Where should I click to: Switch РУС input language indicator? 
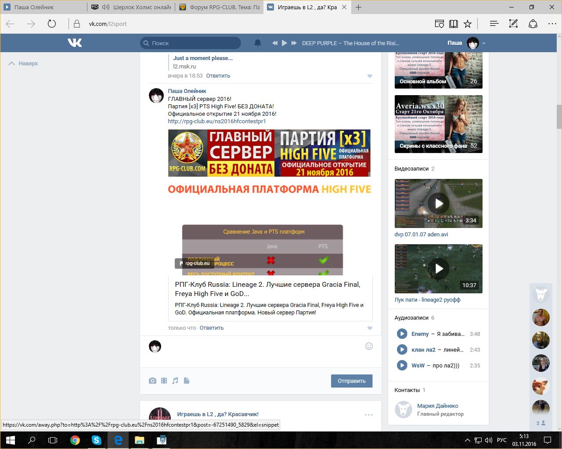501,440
